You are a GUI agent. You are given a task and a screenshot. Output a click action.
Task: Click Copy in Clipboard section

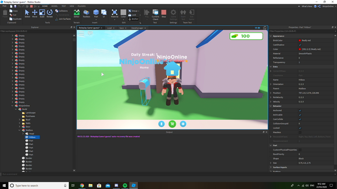tap(14, 11)
